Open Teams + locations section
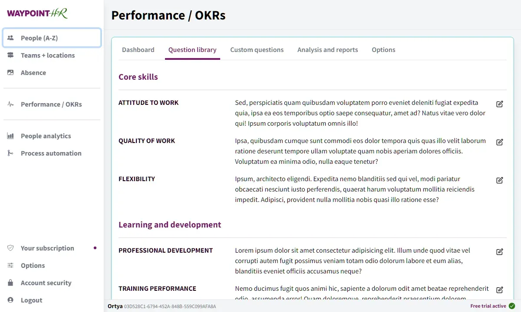The image size is (521, 312). pos(47,55)
